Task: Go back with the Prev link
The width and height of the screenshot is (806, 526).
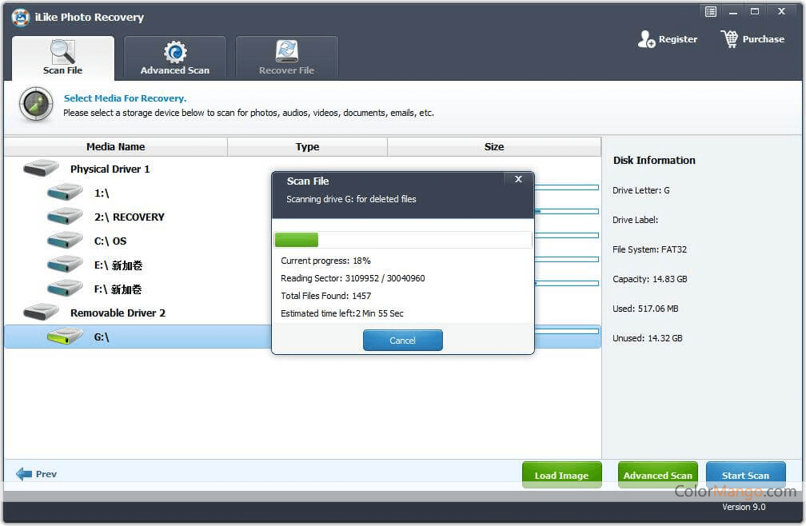Action: [x=46, y=473]
